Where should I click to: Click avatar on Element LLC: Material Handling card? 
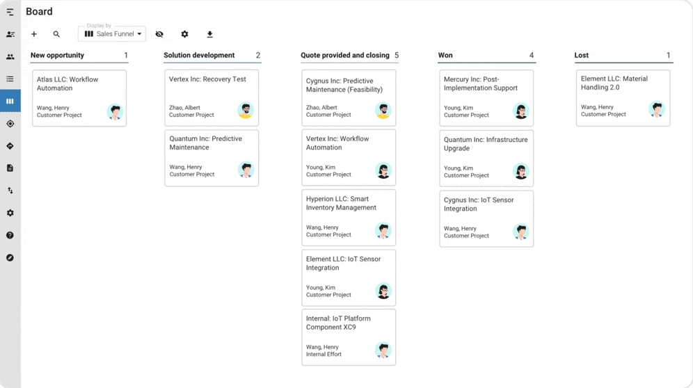(657, 110)
